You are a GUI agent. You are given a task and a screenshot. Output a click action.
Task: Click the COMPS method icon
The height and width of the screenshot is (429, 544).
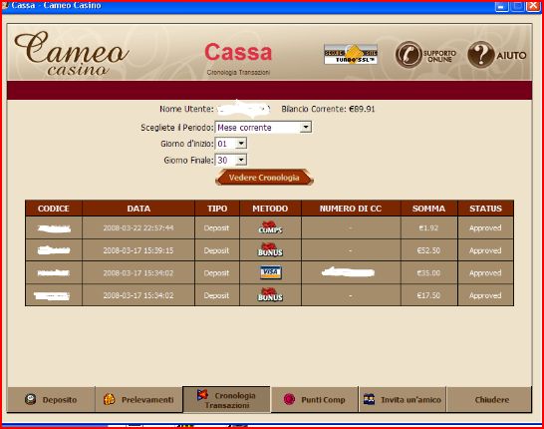click(x=270, y=227)
